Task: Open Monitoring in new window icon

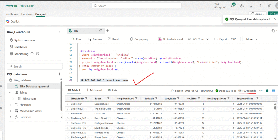Action: click(37, 54)
